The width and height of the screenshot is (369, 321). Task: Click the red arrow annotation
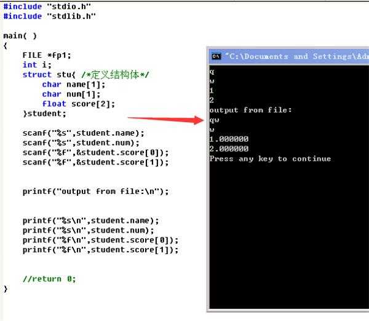[x=165, y=119]
